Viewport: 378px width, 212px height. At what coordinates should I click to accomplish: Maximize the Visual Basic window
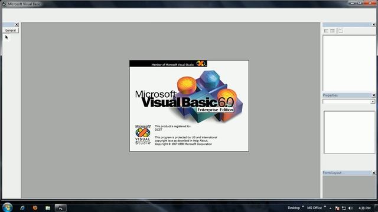(360, 2)
